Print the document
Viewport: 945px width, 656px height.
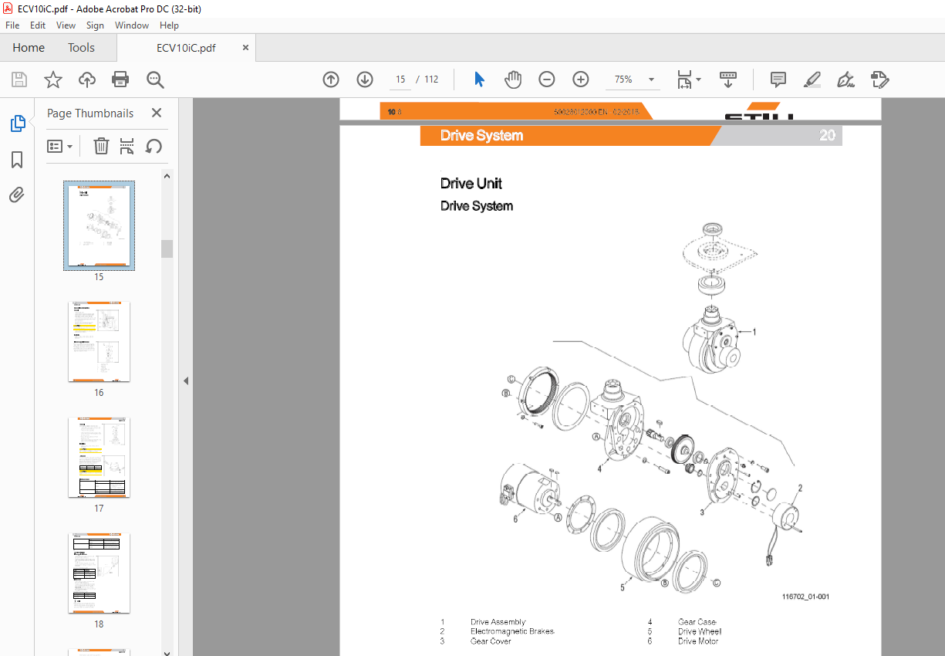[120, 79]
